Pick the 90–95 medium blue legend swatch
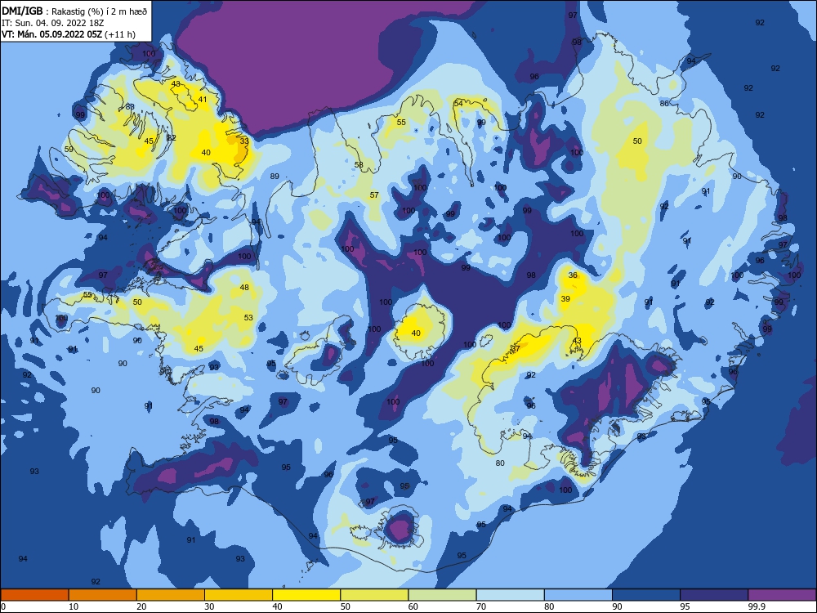This screenshot has height=613, width=817. 646,595
